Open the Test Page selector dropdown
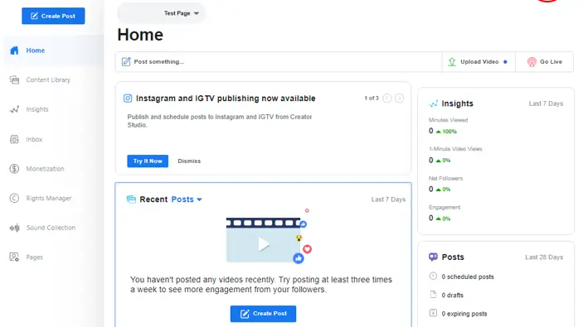Screen dimensions: 583x327 coord(162,13)
